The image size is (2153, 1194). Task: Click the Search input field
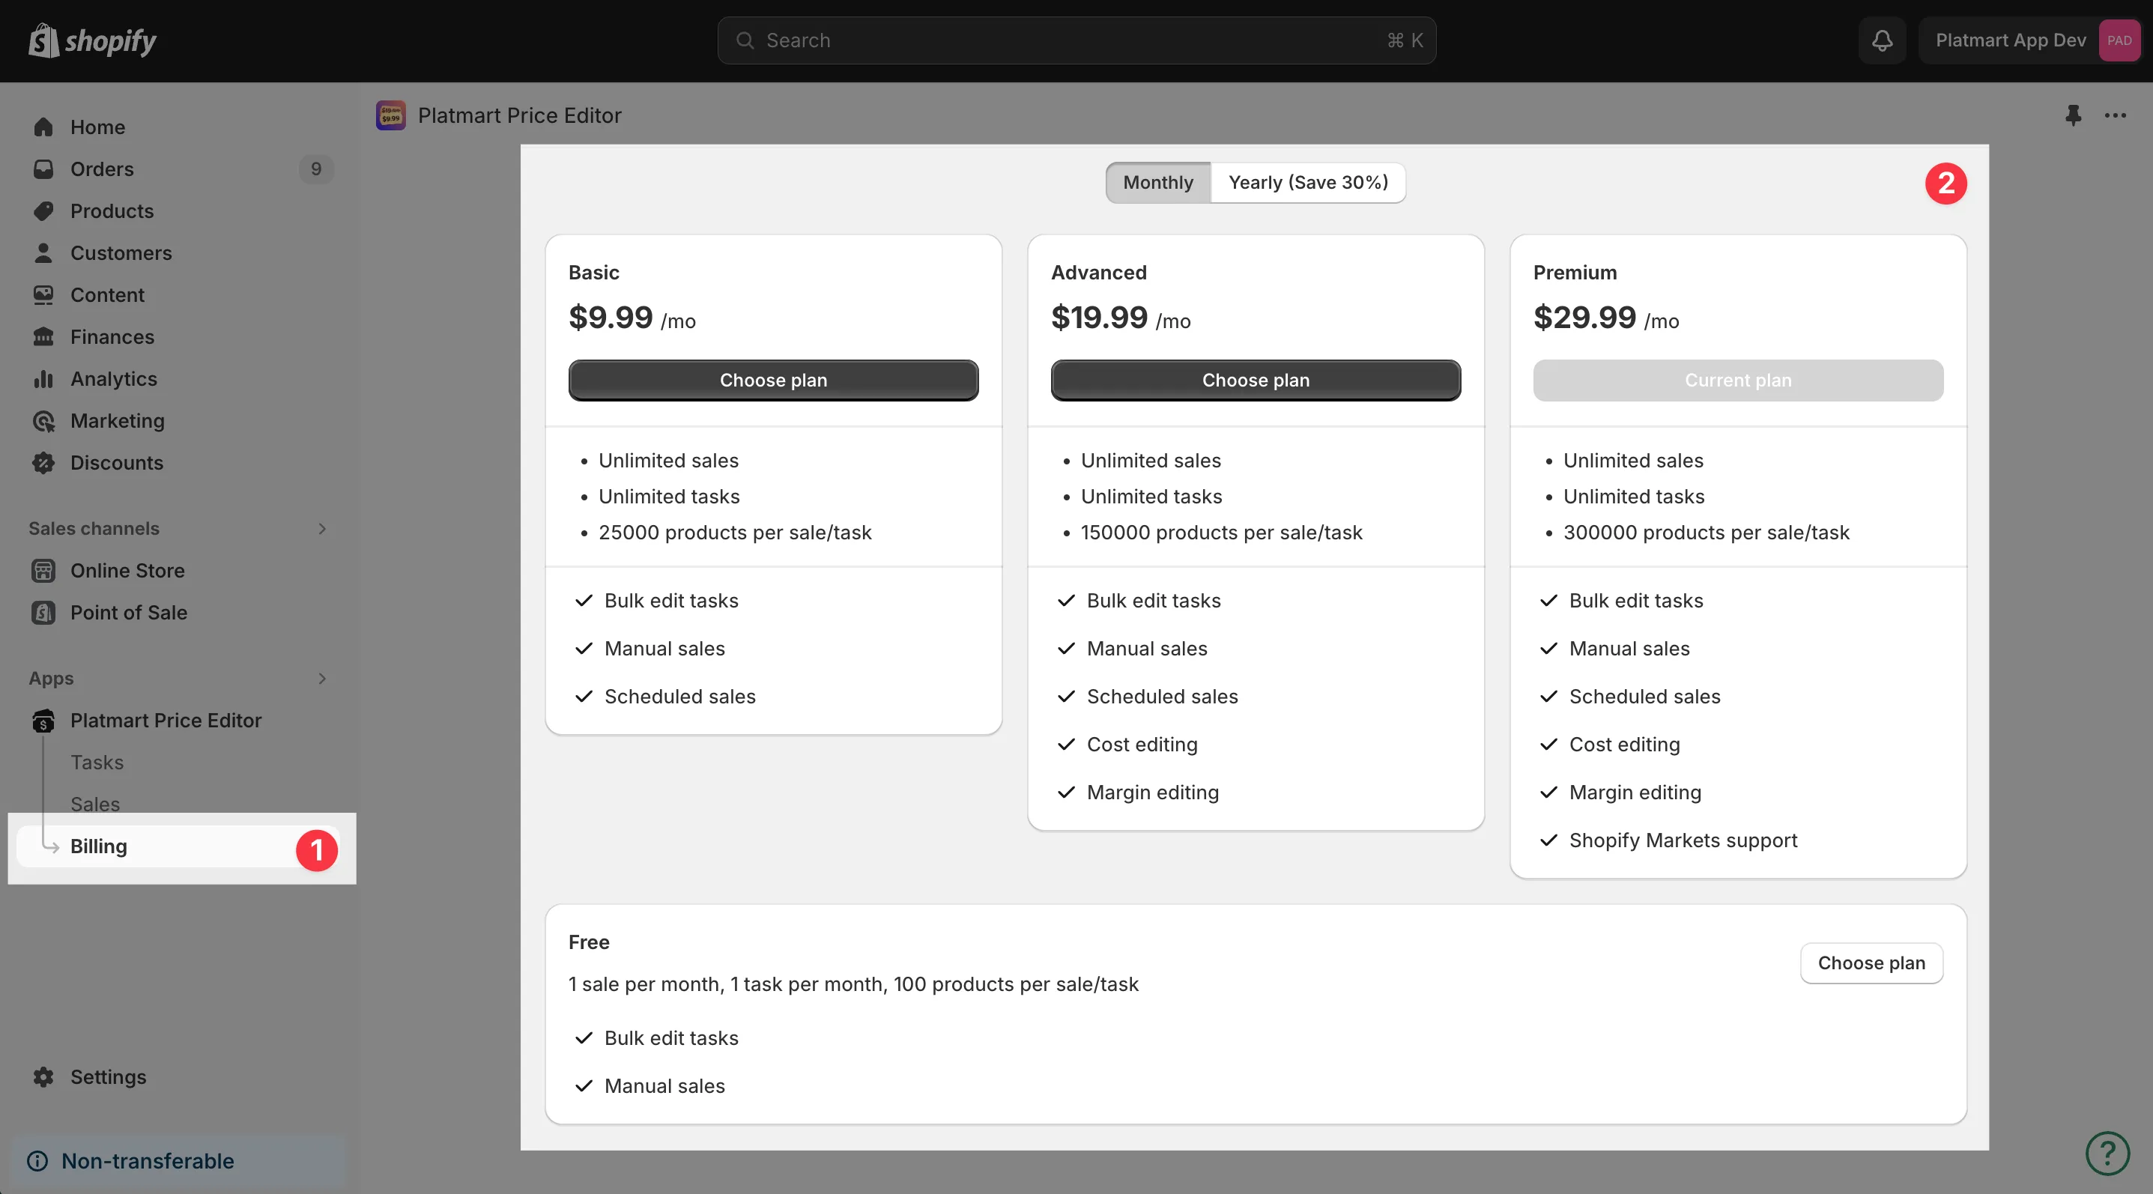[x=1076, y=40]
